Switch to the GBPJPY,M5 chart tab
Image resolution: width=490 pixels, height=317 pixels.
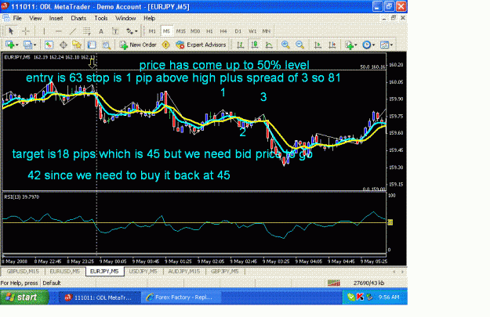click(x=225, y=272)
